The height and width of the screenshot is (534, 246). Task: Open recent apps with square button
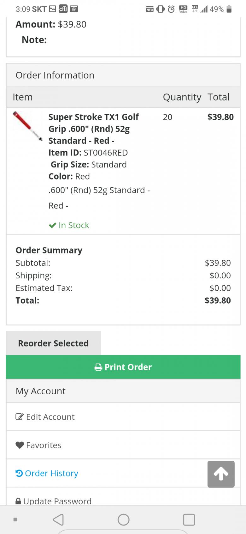189,519
